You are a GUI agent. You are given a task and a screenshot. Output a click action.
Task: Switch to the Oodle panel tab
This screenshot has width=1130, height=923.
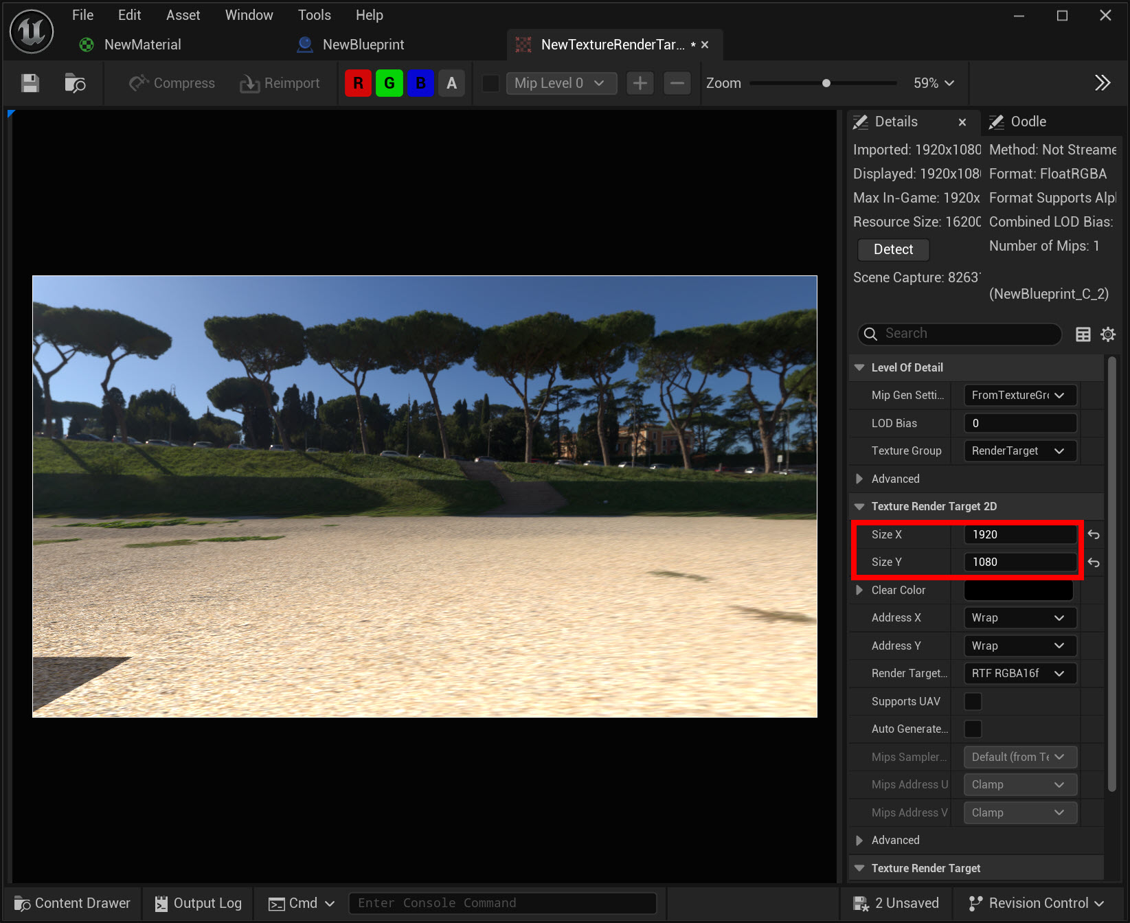1018,122
